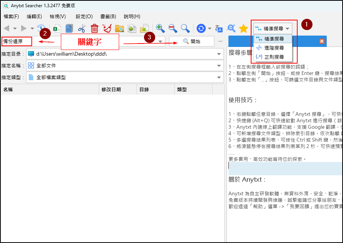343x243 pixels.
Task: Expand the 指定名稱 全部文件 dropdown
Action: (219, 66)
